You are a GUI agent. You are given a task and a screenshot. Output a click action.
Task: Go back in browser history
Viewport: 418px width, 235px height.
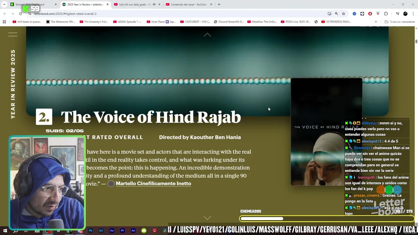[5, 14]
